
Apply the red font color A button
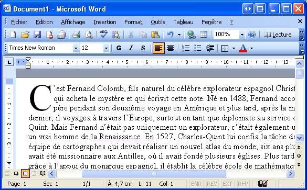click(x=243, y=48)
